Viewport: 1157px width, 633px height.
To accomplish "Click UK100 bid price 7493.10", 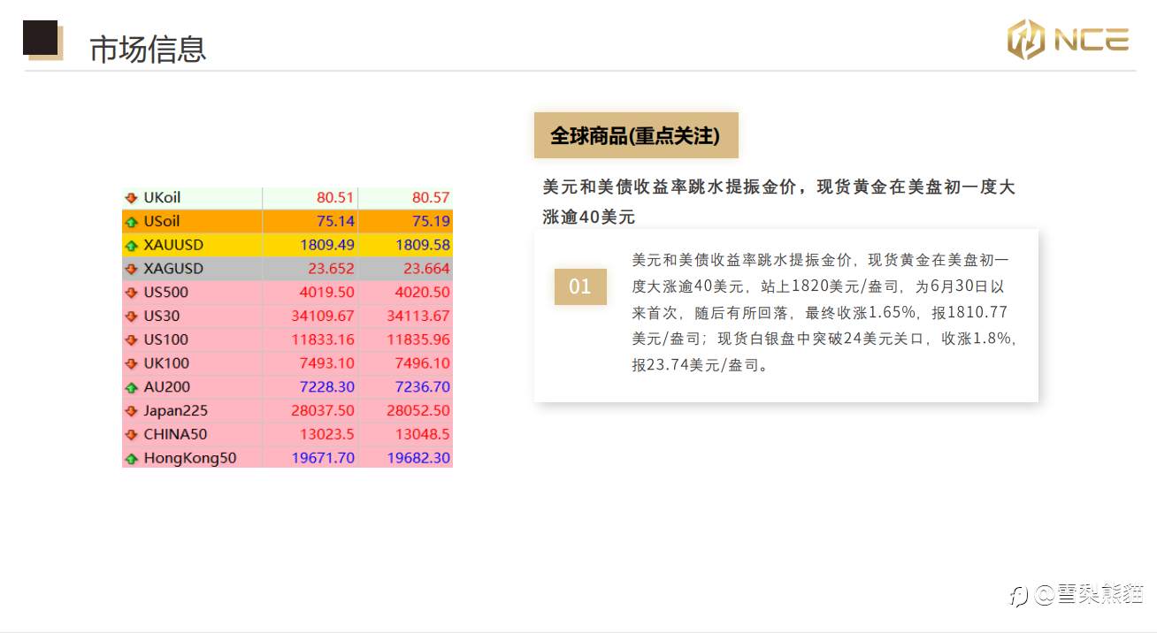I will tap(327, 363).
